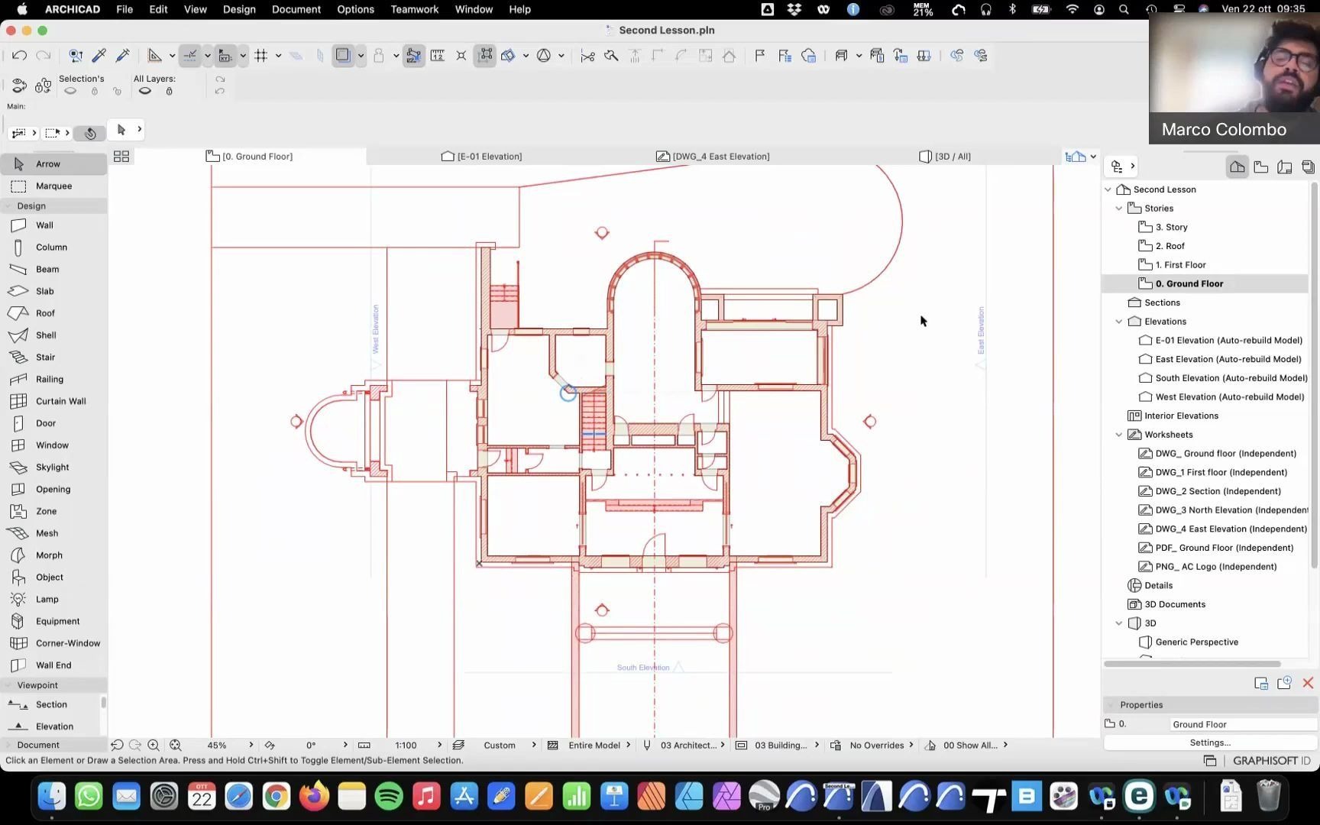
Task: Collapse the Worksheets tree folder
Action: pos(1119,435)
